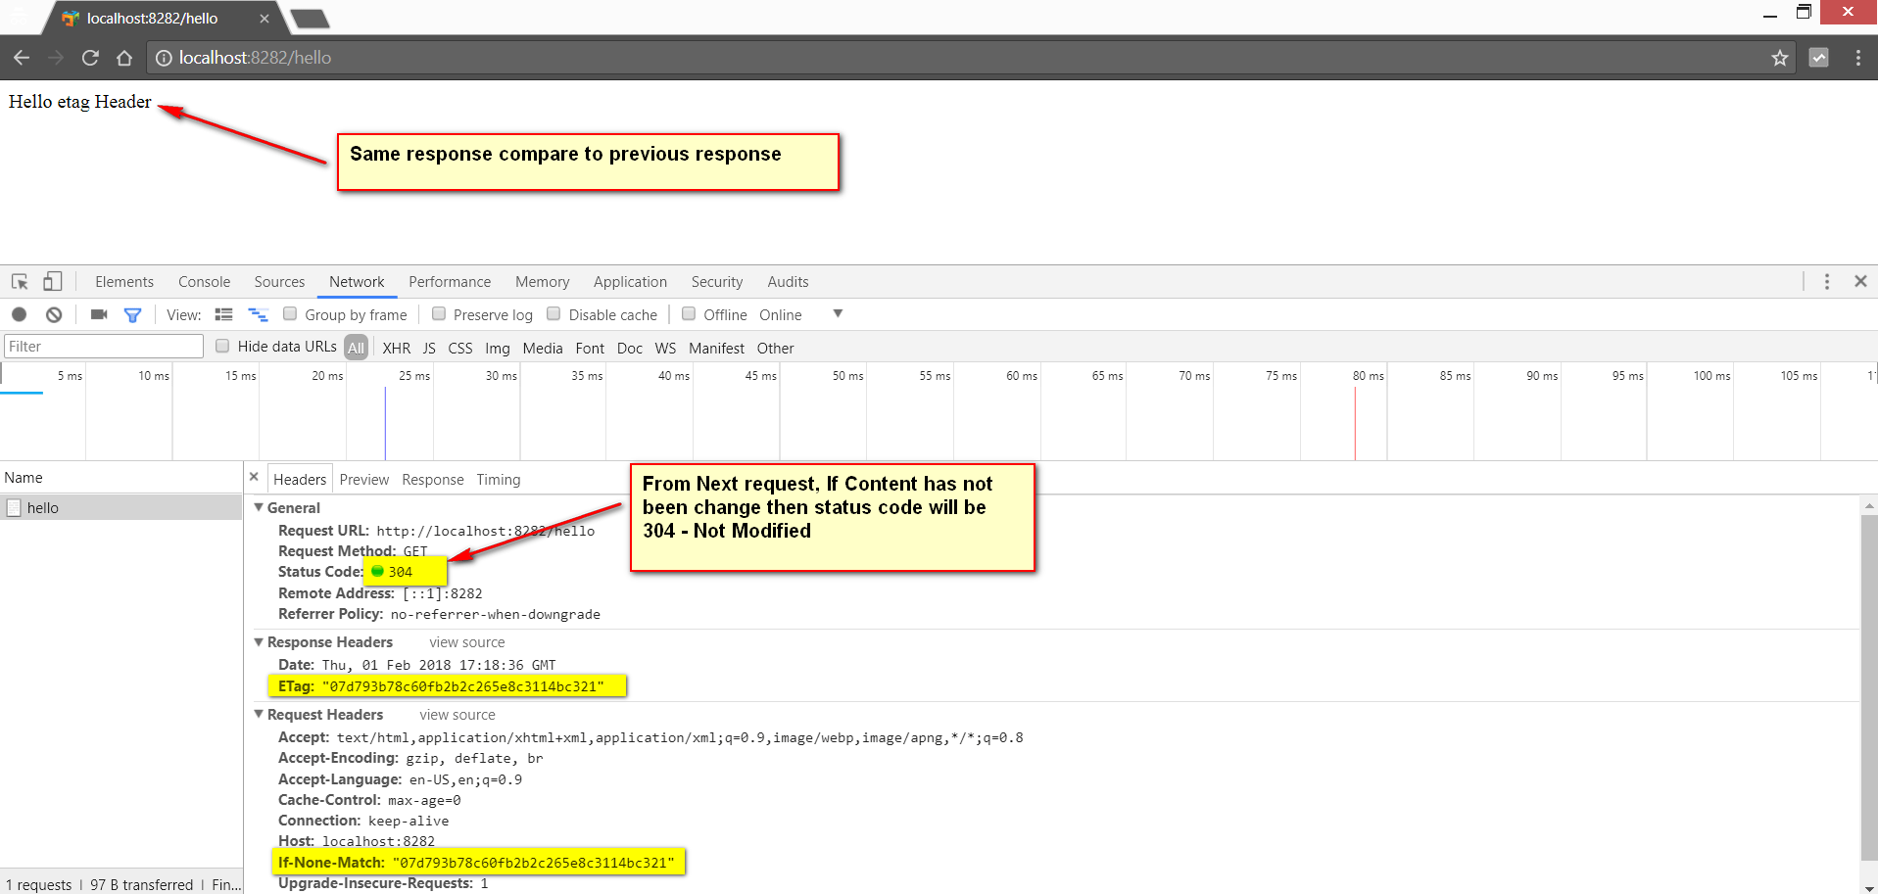Filter requests by WS
The height and width of the screenshot is (894, 1878).
[665, 348]
